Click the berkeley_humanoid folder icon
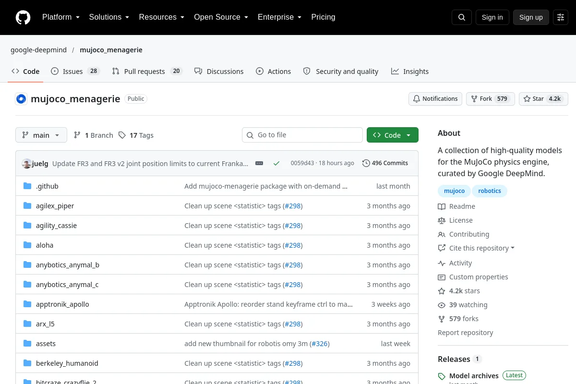Image resolution: width=576 pixels, height=384 pixels. point(27,363)
